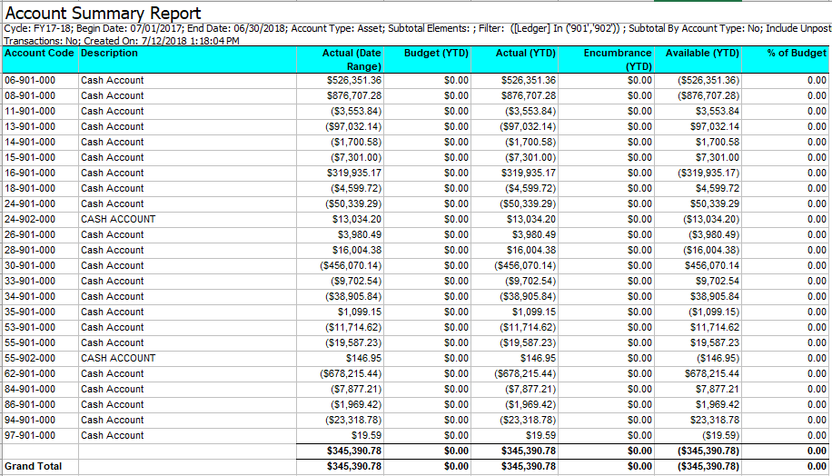Click Grand Total Actual (Date Range) $345,390.78
The height and width of the screenshot is (476, 832).
click(354, 466)
